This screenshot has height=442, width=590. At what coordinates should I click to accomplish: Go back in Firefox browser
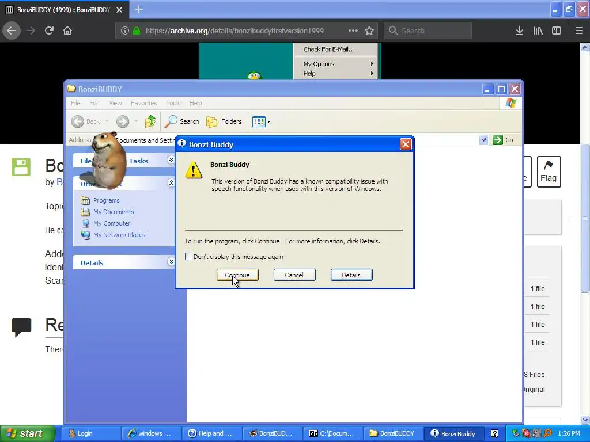click(12, 31)
